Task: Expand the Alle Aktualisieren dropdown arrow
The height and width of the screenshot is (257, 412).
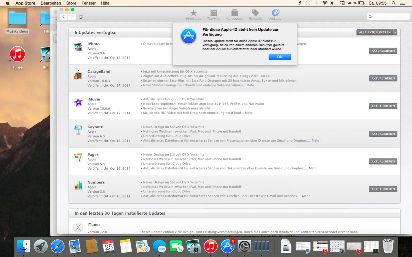Action: [395, 32]
